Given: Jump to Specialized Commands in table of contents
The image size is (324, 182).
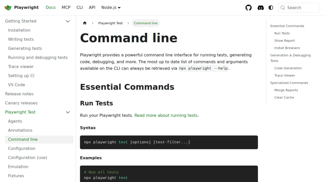Looking at the screenshot, I should tap(289, 83).
